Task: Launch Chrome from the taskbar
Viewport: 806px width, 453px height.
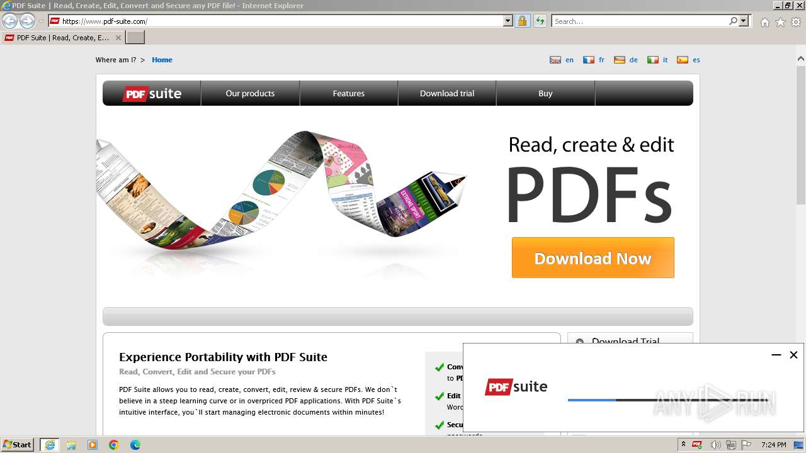Action: coord(114,445)
